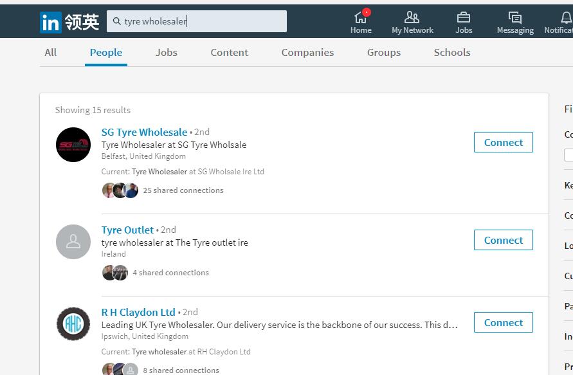573x375 pixels.
Task: View R H Claydon shared connection avatars
Action: (x=120, y=369)
